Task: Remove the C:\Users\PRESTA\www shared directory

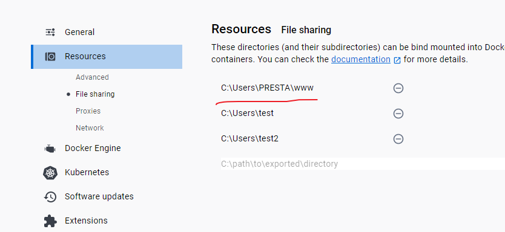Action: point(398,88)
